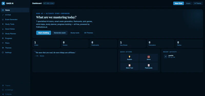Click the Exam Generator sidebar icon
Image resolution: width=205 pixels, height=96 pixels.
[x=3, y=20]
